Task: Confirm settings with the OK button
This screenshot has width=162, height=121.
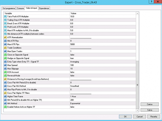Action: 125,117
